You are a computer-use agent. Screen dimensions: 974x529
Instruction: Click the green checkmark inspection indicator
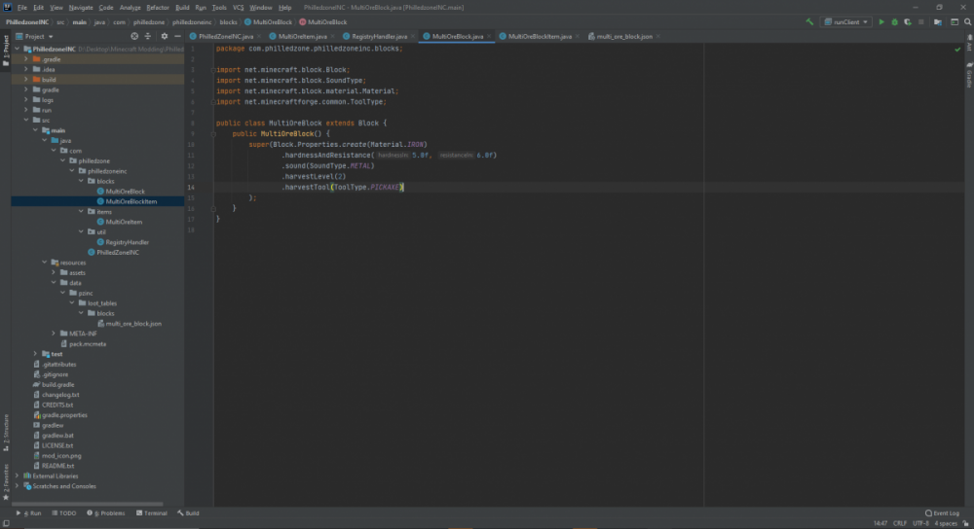pos(957,49)
